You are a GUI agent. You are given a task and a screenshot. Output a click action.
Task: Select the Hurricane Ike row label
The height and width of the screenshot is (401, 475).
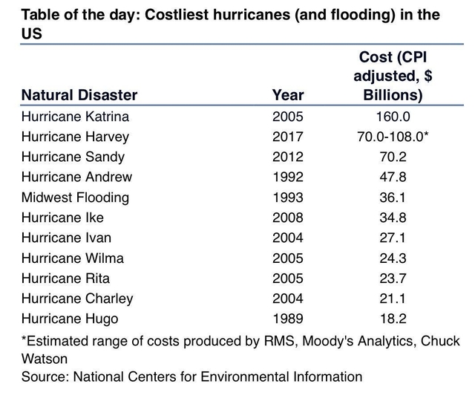point(63,218)
